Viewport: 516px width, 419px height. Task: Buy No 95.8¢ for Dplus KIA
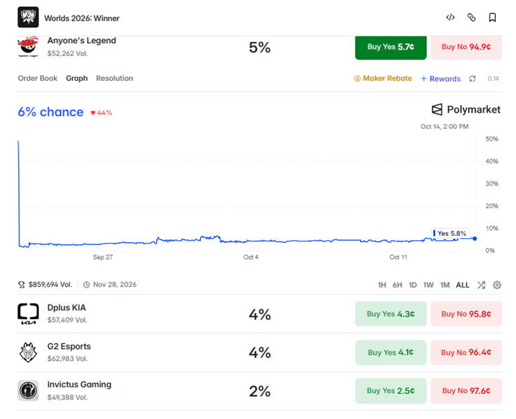point(466,314)
